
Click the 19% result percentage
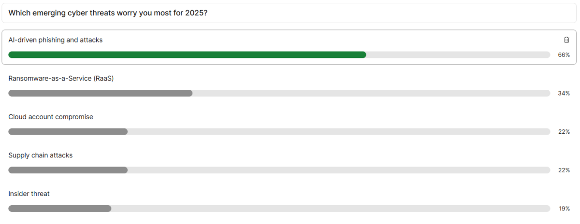564,209
